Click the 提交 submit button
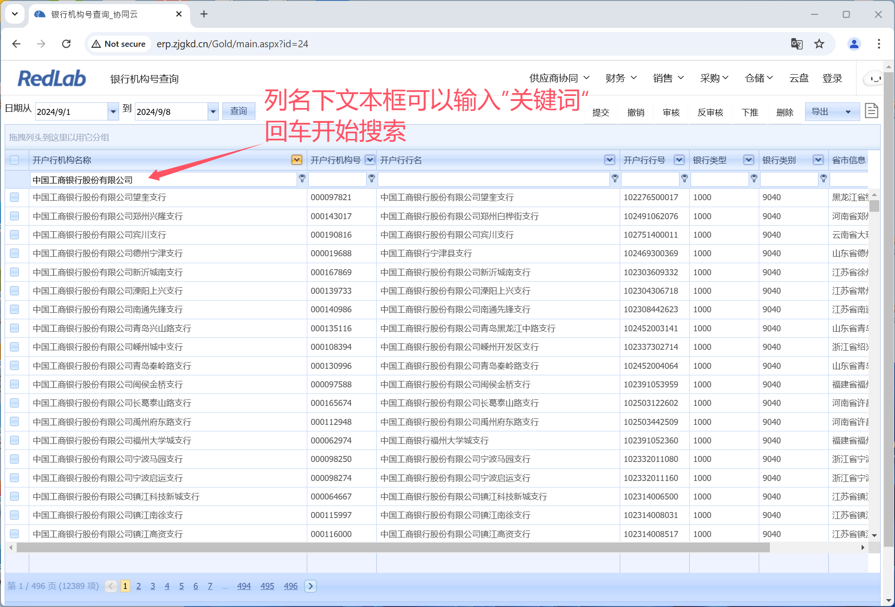Screen dimensions: 895x607 coord(601,113)
